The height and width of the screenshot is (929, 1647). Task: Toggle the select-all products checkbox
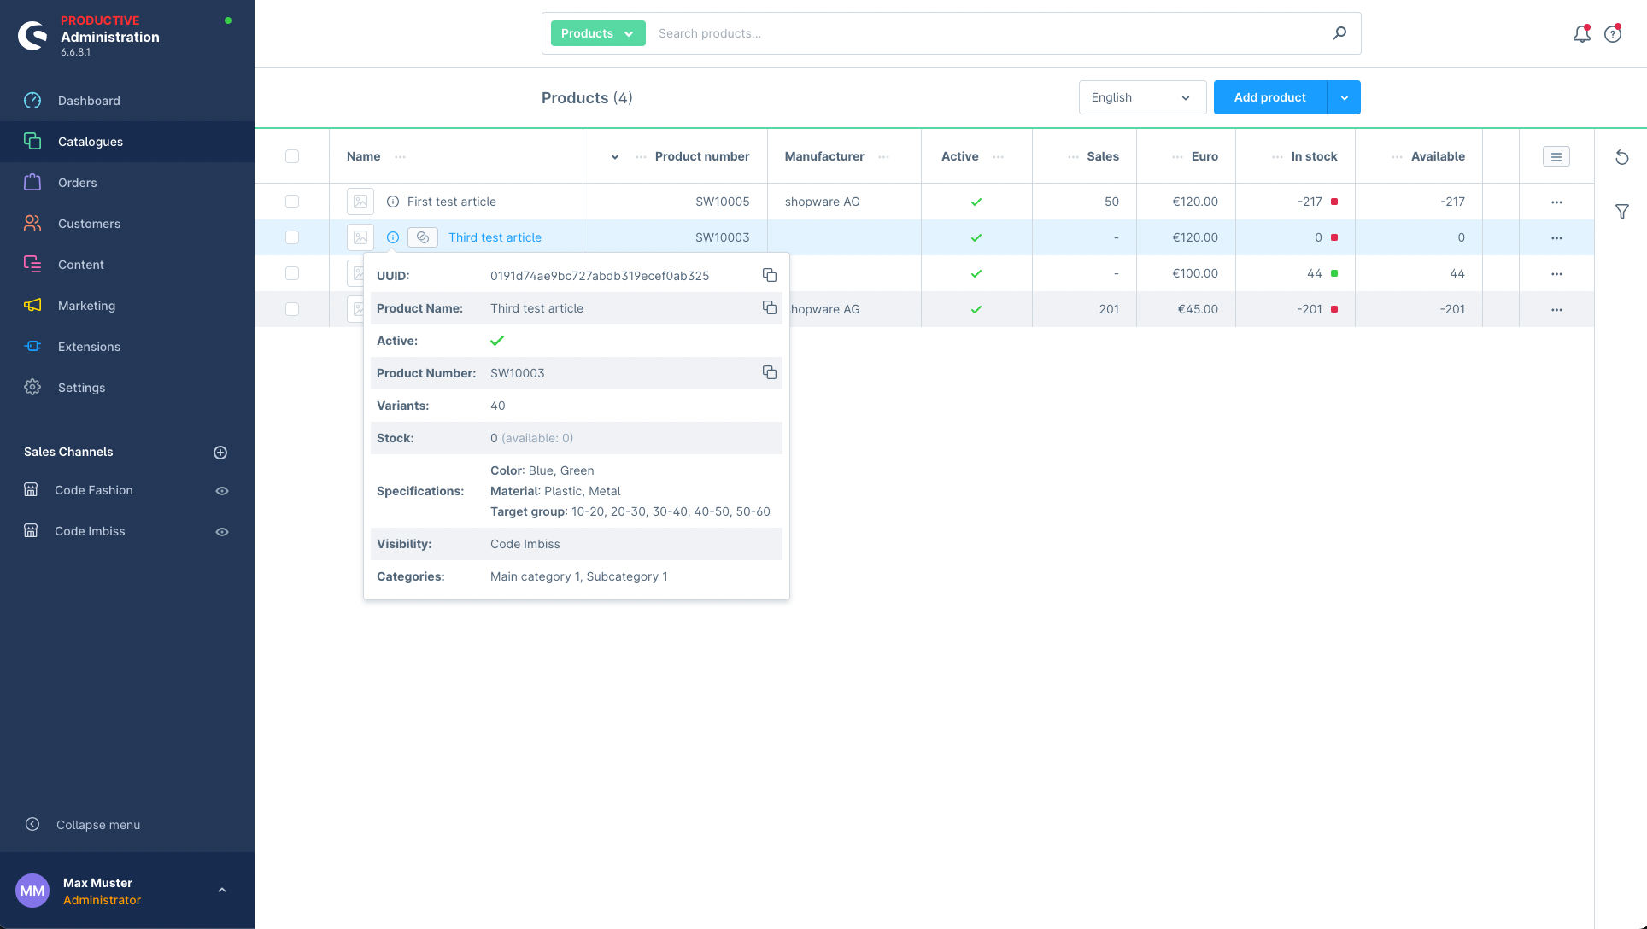[x=292, y=156]
